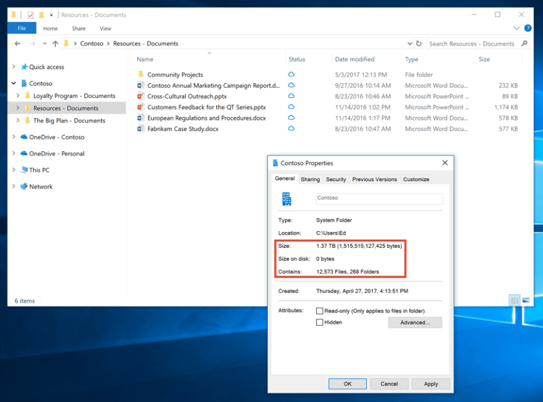Expand Resources - Documents tree node
The image size is (543, 402).
point(18,108)
